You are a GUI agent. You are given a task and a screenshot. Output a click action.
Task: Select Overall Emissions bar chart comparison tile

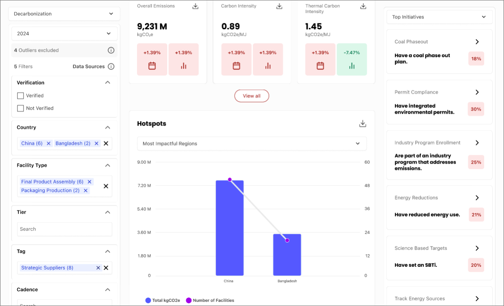[x=183, y=59]
